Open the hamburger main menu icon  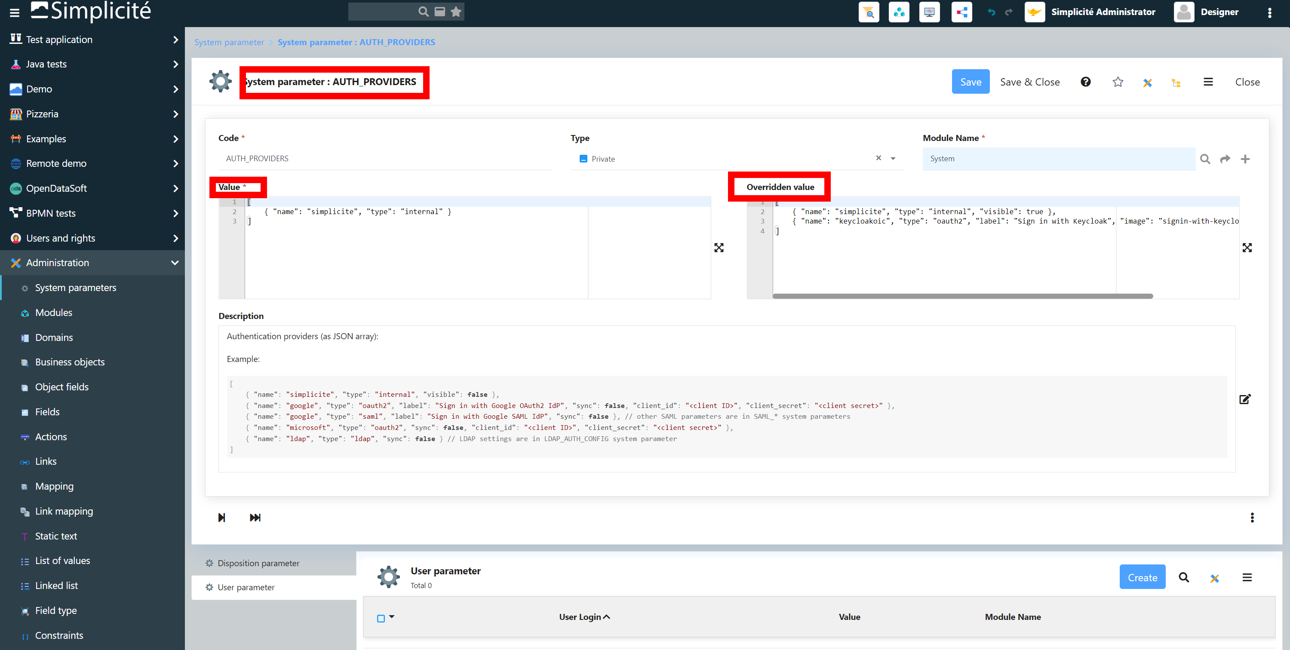(15, 12)
